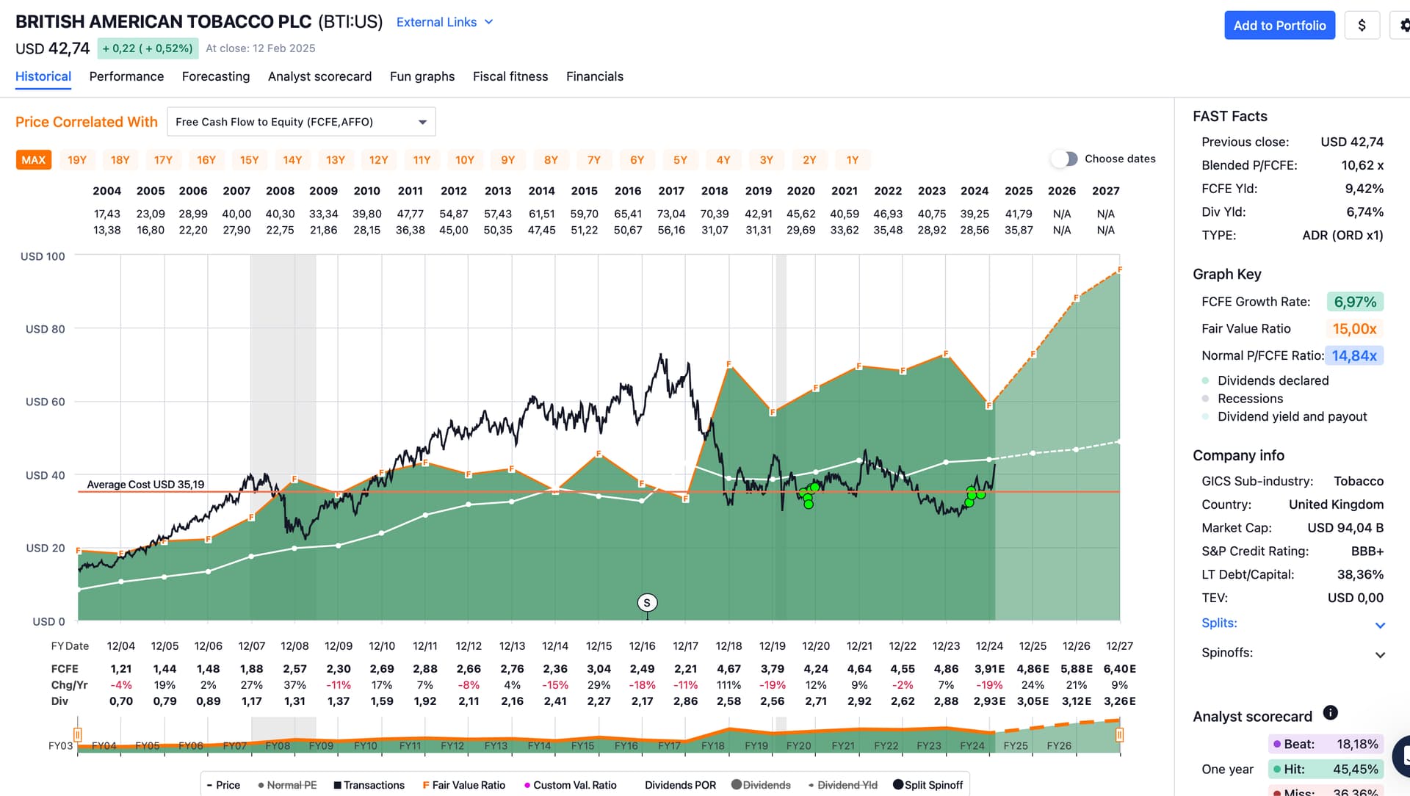Click the Analyst scorecard info icon

(1330, 712)
